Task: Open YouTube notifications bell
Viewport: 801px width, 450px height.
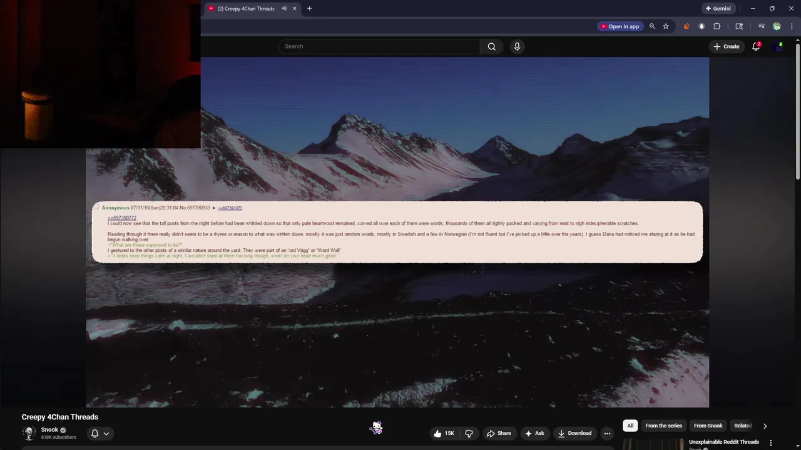Action: [x=756, y=46]
